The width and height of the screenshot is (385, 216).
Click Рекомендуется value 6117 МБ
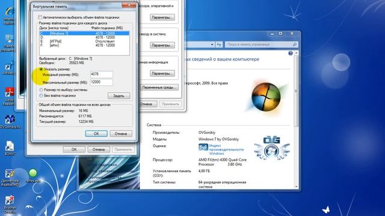click(85, 116)
